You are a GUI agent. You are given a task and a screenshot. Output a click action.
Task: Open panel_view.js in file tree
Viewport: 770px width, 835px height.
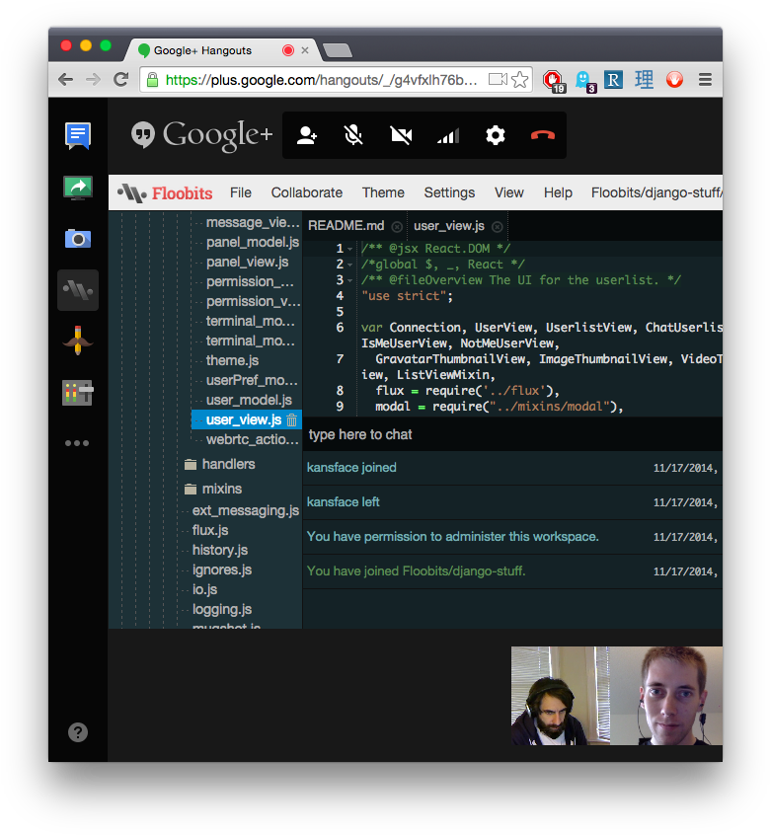247,262
